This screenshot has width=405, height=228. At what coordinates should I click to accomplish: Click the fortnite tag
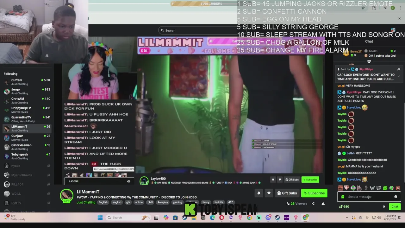[219, 202]
